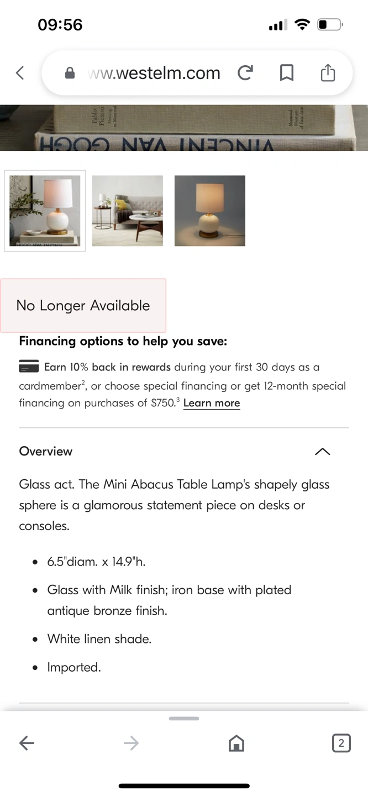This screenshot has width=368, height=796.
Task: Click the Learn more financing link
Action: coord(212,403)
